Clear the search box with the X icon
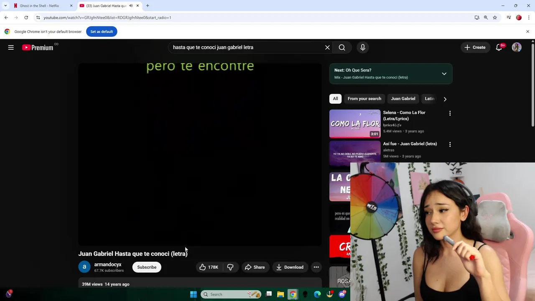 pos(327,47)
